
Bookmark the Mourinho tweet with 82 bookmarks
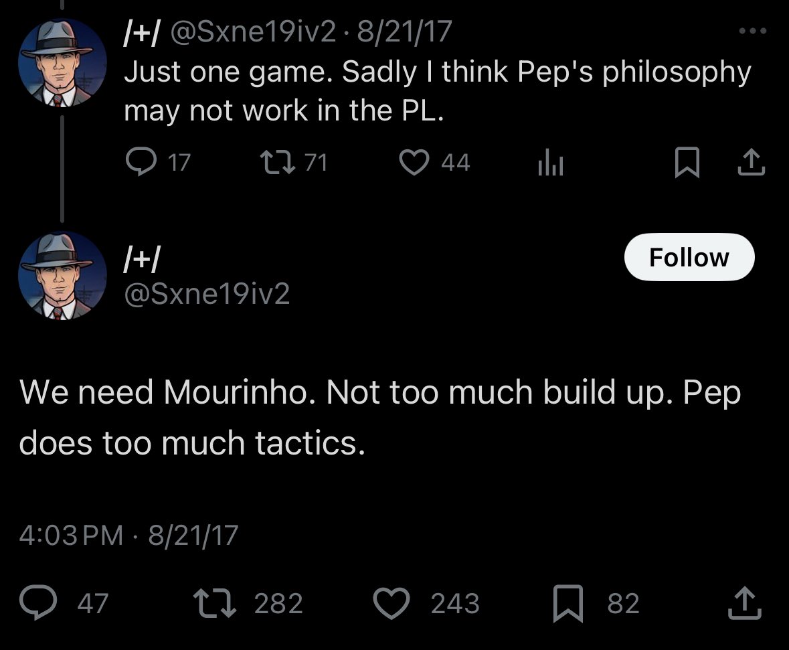click(x=568, y=603)
